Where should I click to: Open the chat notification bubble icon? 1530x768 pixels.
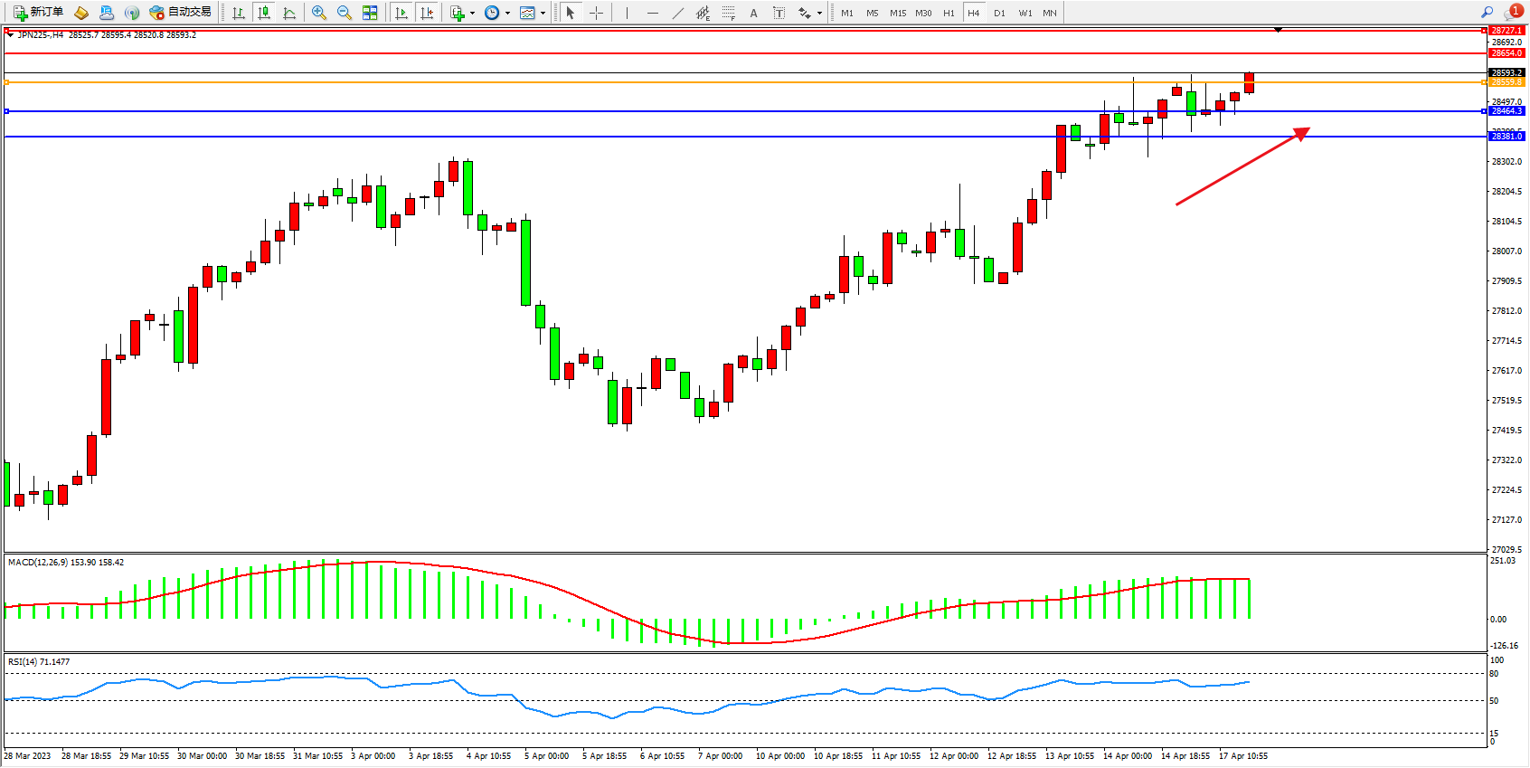[1513, 13]
